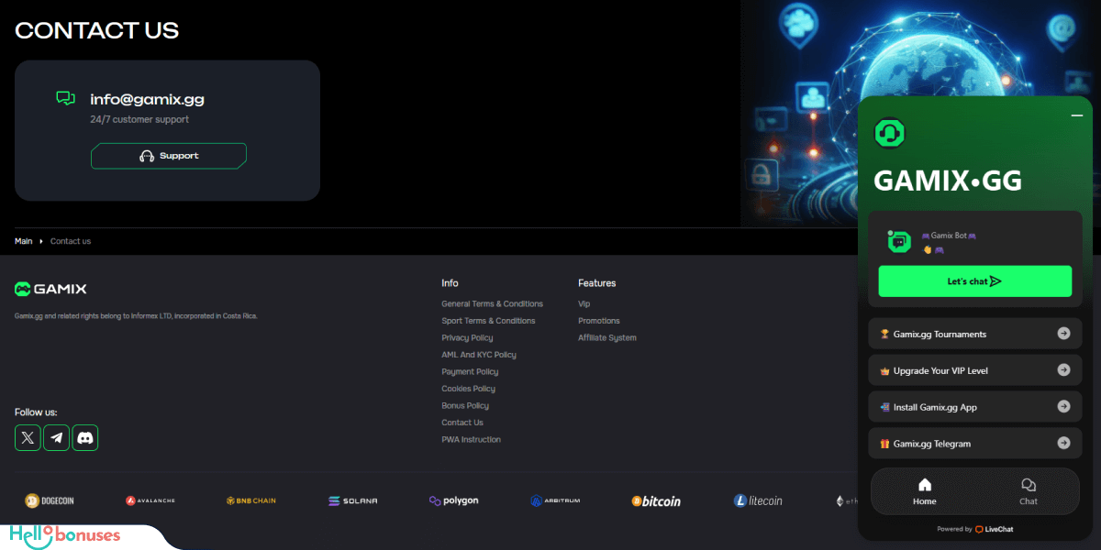Screen dimensions: 1101x550
Task: Click the Contact us breadcrumb
Action: coord(71,241)
